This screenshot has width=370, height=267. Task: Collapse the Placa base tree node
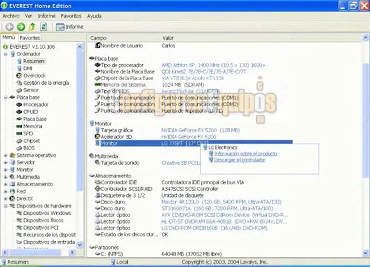(5, 97)
